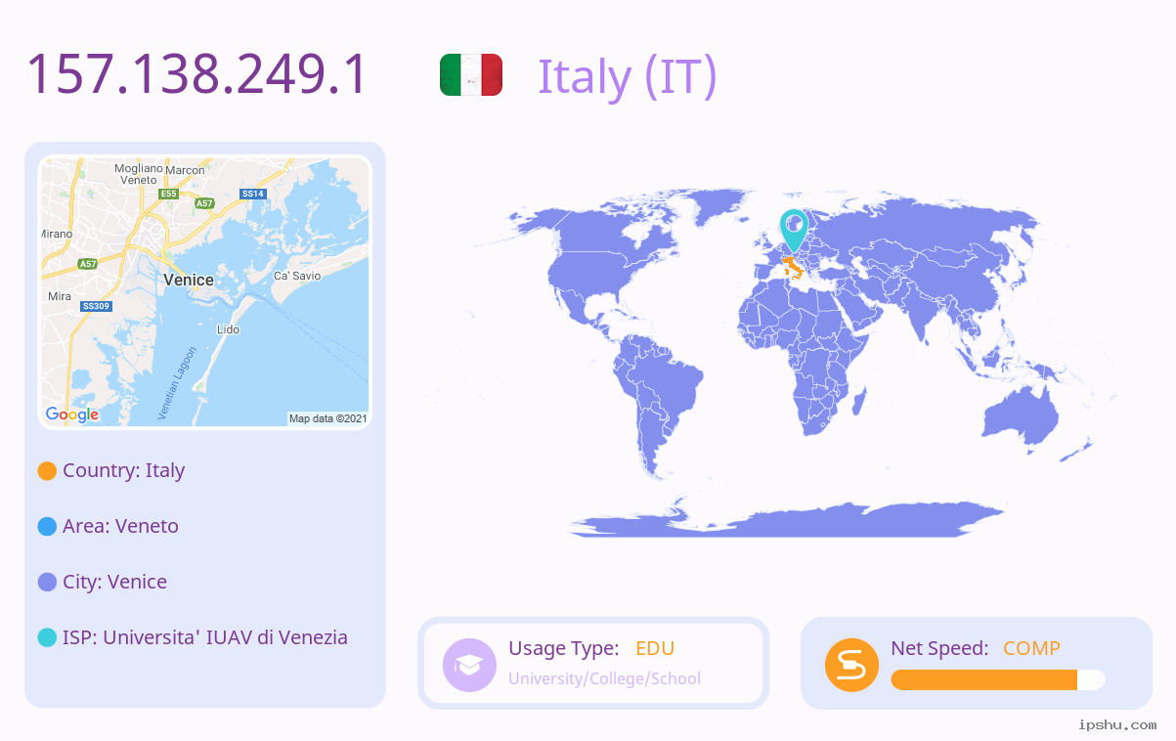Click the orange highlighted Italy on world map
Viewport: 1176px width, 741px height.
point(793,267)
